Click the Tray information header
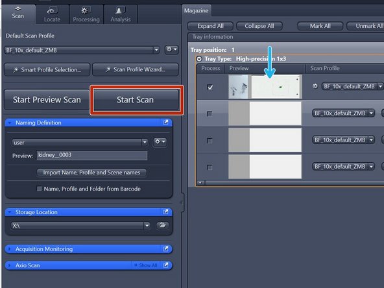The height and width of the screenshot is (288, 384). 286,37
